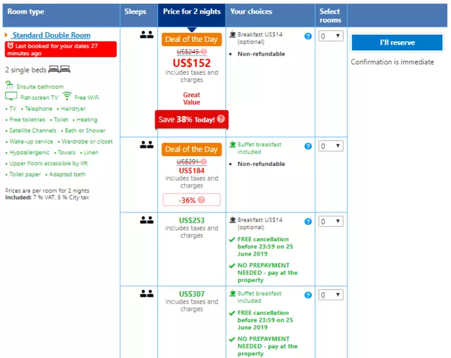Click the two-person sleeps icon for US$307 row

147,294
